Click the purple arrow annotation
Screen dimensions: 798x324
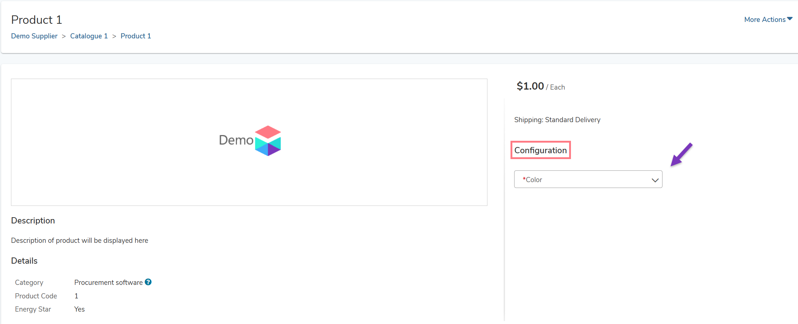click(681, 155)
